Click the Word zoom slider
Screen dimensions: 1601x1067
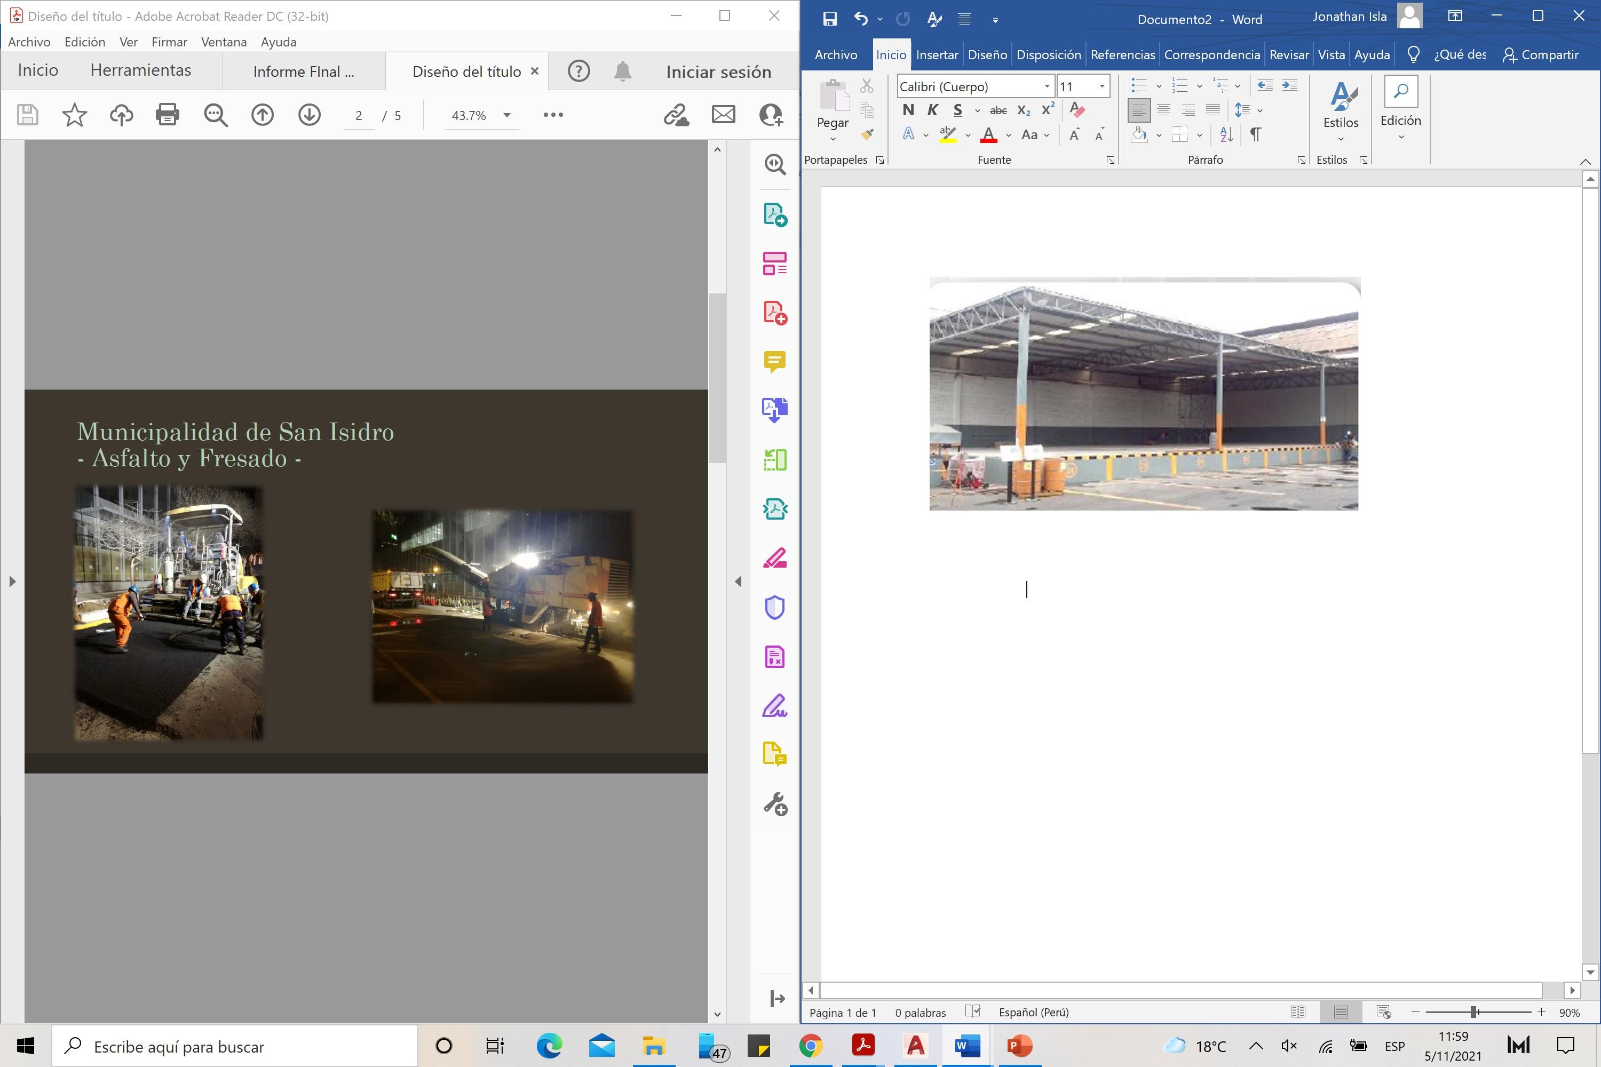click(1473, 1012)
